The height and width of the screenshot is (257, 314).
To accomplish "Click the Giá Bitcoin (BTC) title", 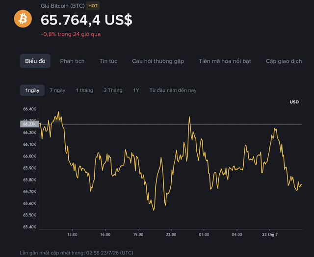I will click(63, 6).
